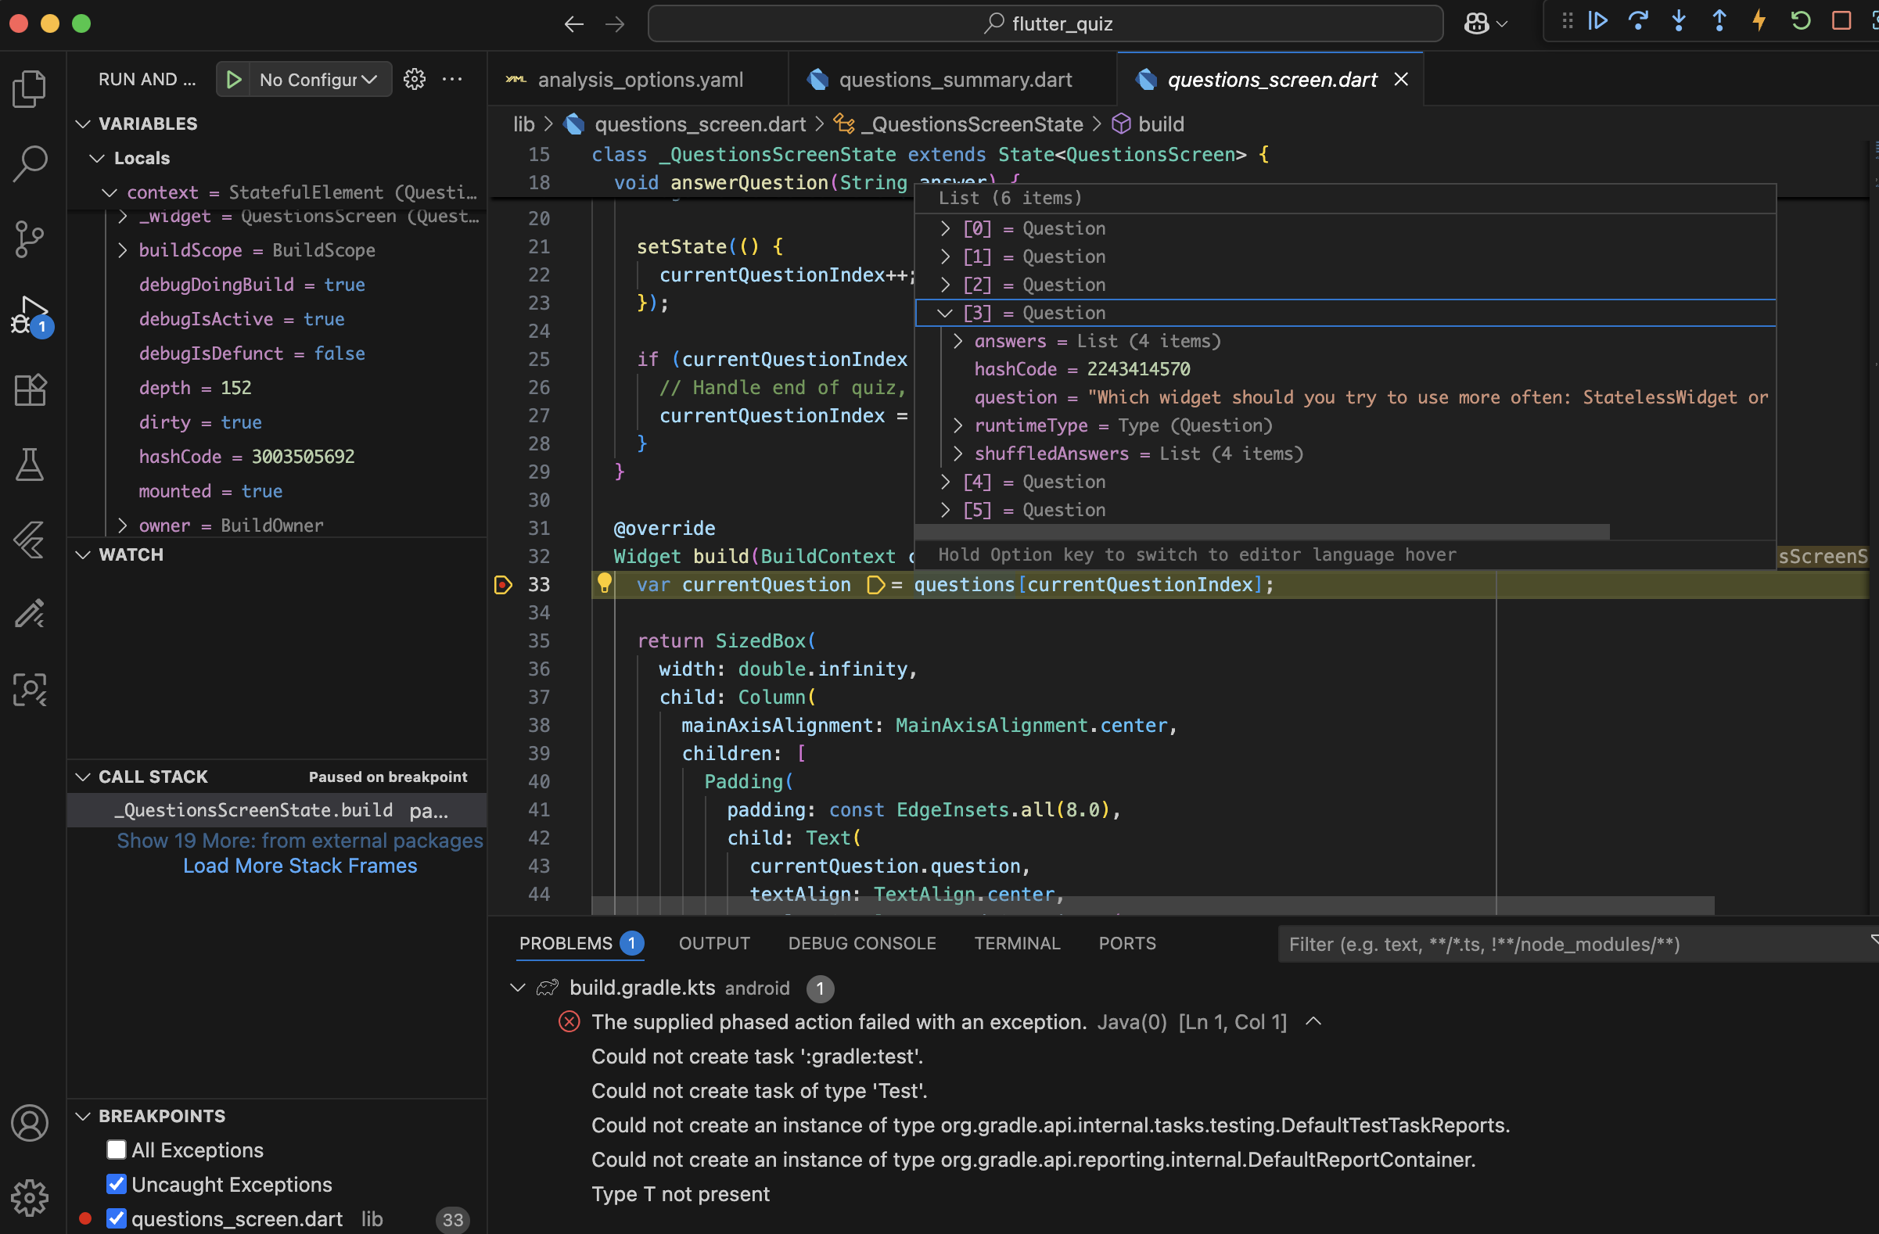This screenshot has width=1879, height=1234.
Task: Expand list item [4] Question in hover
Action: point(945,482)
